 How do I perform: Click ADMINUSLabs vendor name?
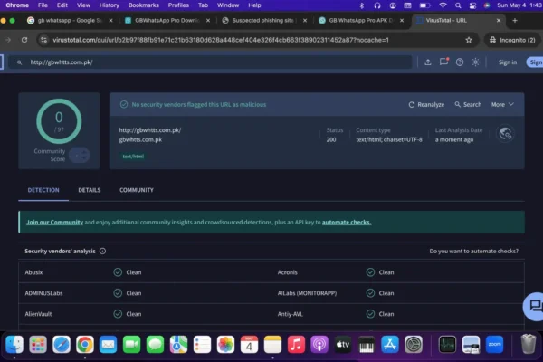(43, 293)
